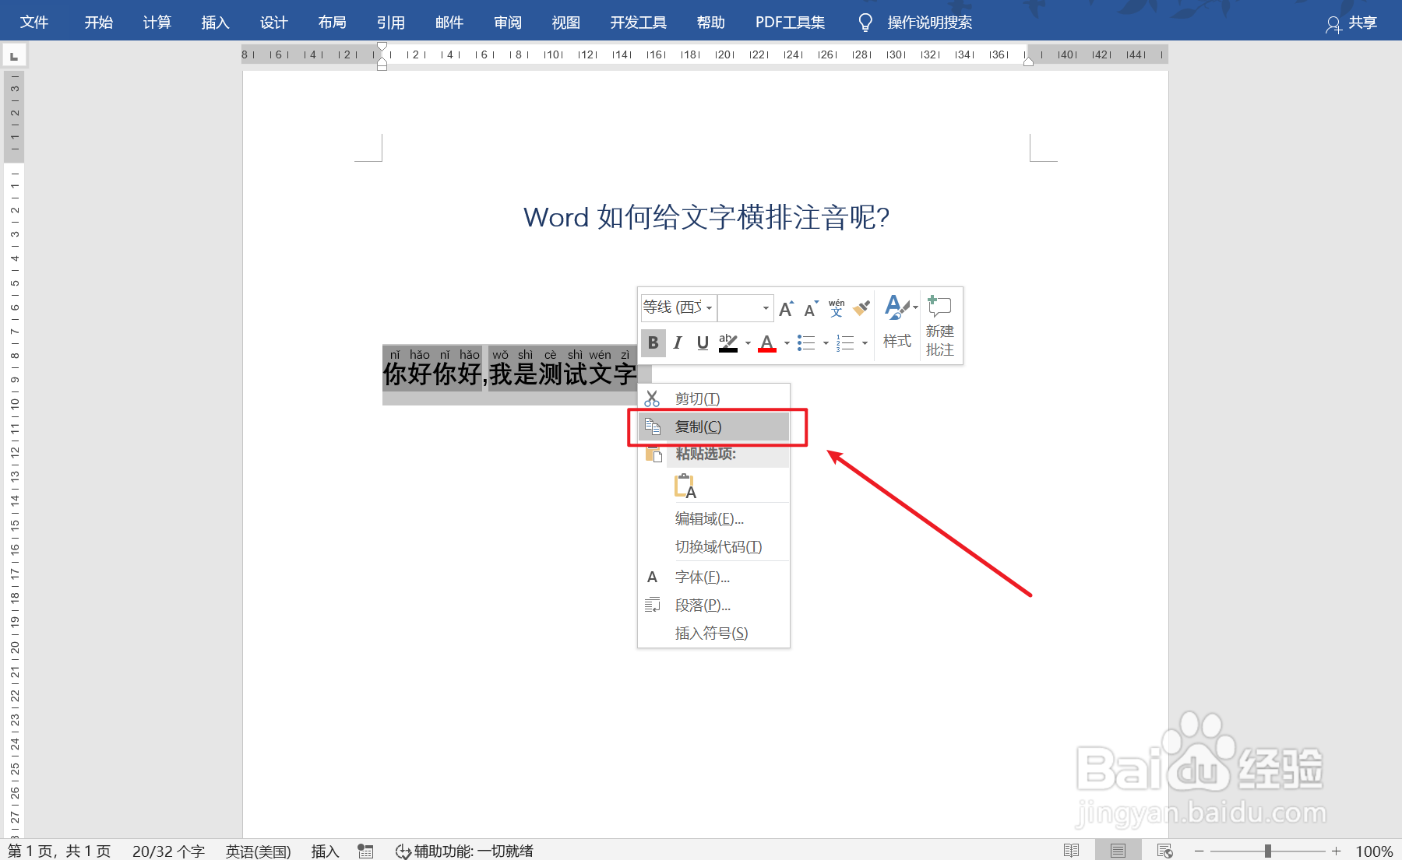Switch to the 设计 ribbon tab
This screenshot has width=1402, height=860.
(274, 23)
